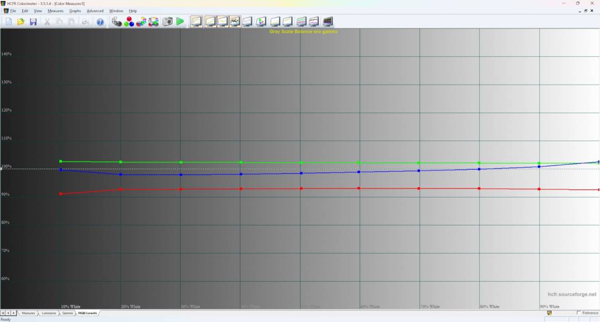
Task: Click the red data point at 10% White
Action: (61, 194)
